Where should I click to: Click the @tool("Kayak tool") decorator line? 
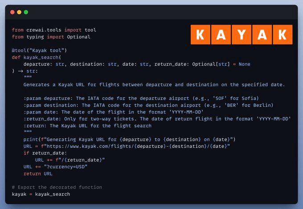pos(39,50)
